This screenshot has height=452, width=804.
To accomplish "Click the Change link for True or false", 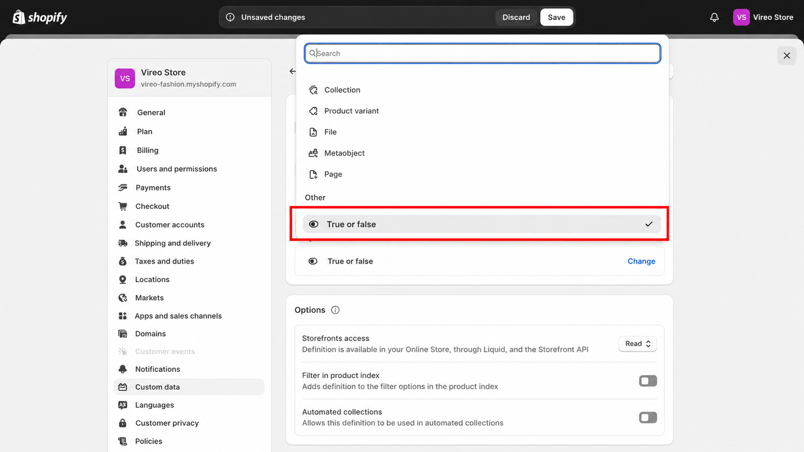I will point(641,261).
